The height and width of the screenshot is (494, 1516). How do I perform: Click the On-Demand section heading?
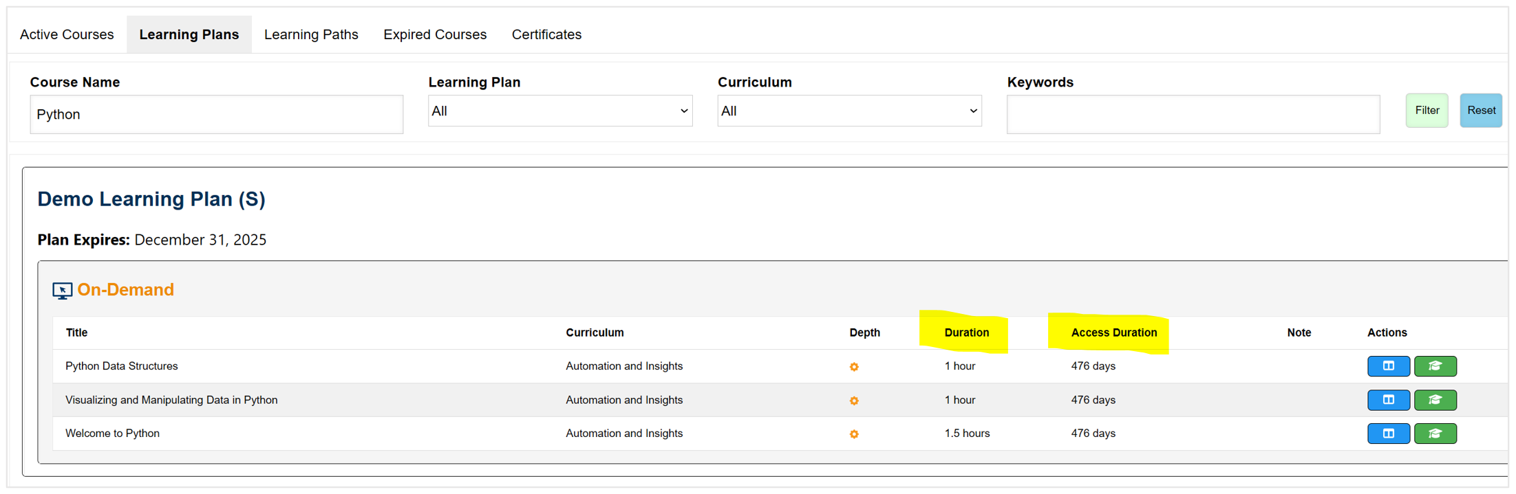tap(125, 290)
